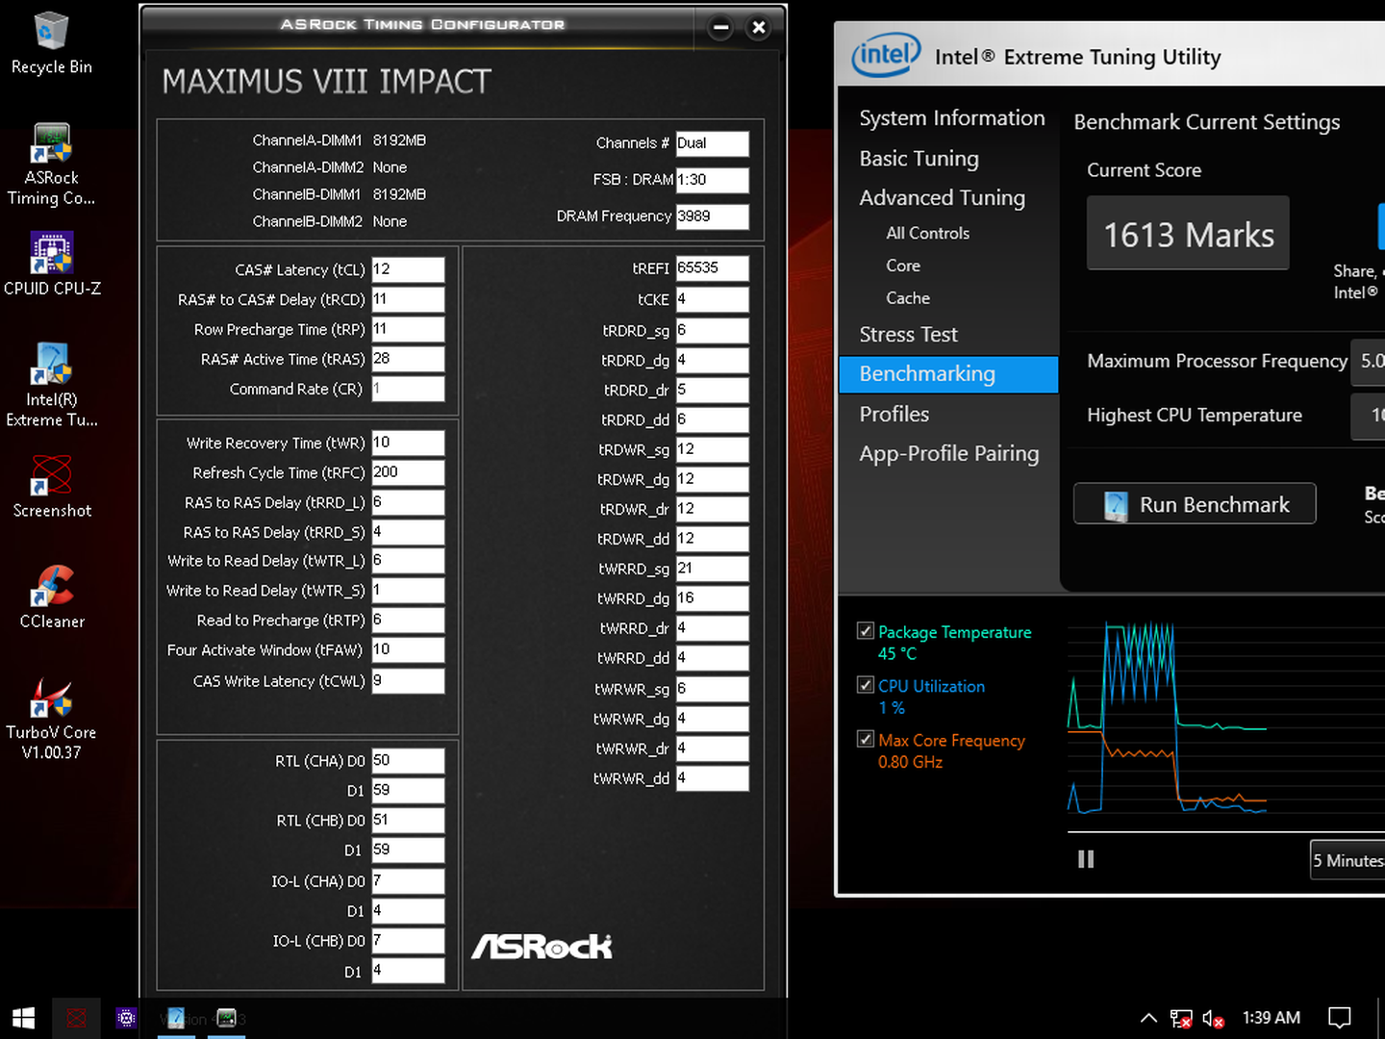This screenshot has height=1039, width=1385.
Task: Click the Read to Precharge (tRTP) field
Action: pyautogui.click(x=408, y=621)
